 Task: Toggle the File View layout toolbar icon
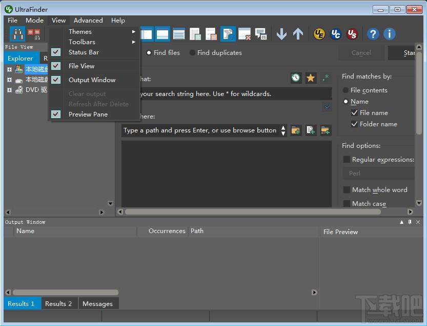147,34
